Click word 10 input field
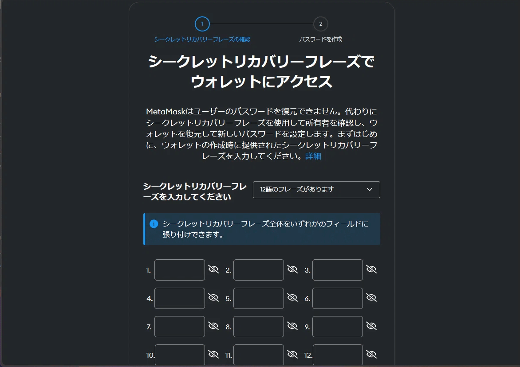Viewport: 520px width, 367px height. [x=179, y=355]
